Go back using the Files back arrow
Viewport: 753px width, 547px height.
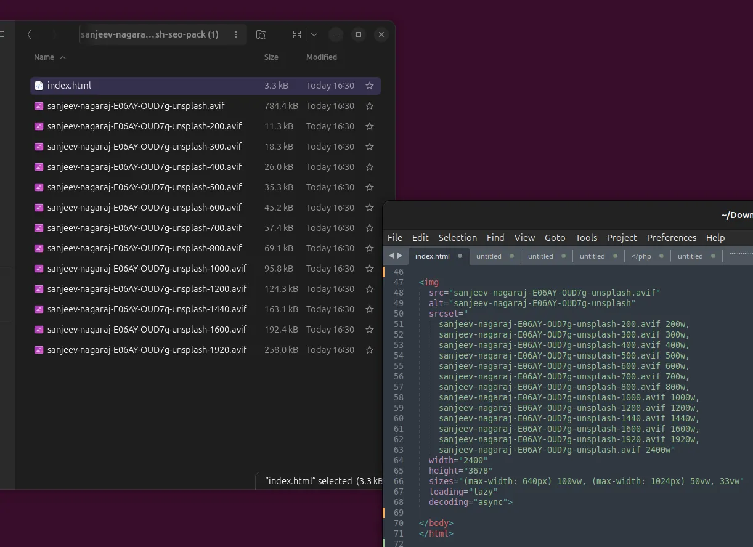click(x=30, y=34)
